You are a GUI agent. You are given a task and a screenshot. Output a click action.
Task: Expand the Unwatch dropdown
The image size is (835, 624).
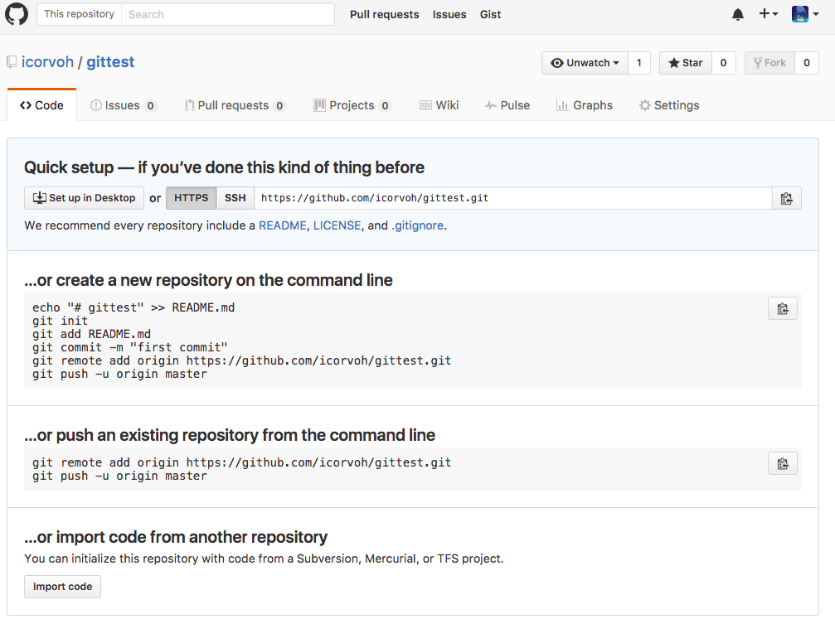click(585, 63)
